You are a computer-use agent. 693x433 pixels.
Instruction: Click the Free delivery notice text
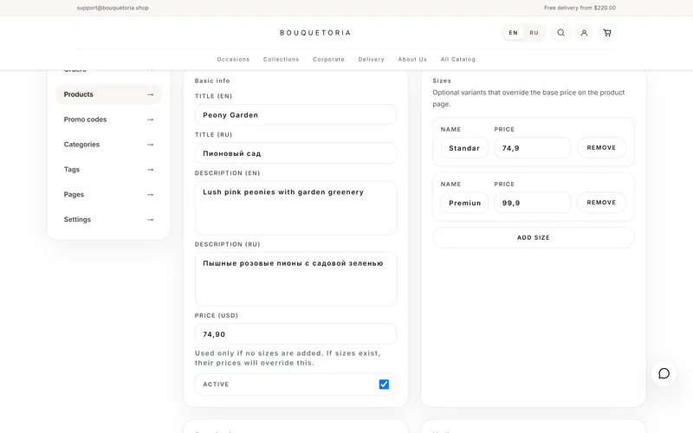pyautogui.click(x=580, y=8)
